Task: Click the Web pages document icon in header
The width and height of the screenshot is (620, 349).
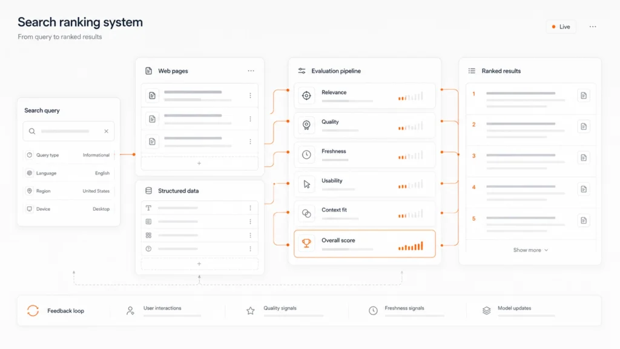Action: click(x=149, y=71)
